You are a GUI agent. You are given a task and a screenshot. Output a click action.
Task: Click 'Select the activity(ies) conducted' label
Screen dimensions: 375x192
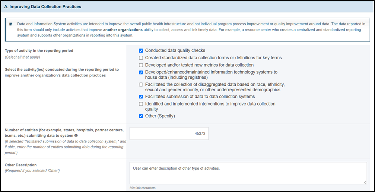coord(62,73)
